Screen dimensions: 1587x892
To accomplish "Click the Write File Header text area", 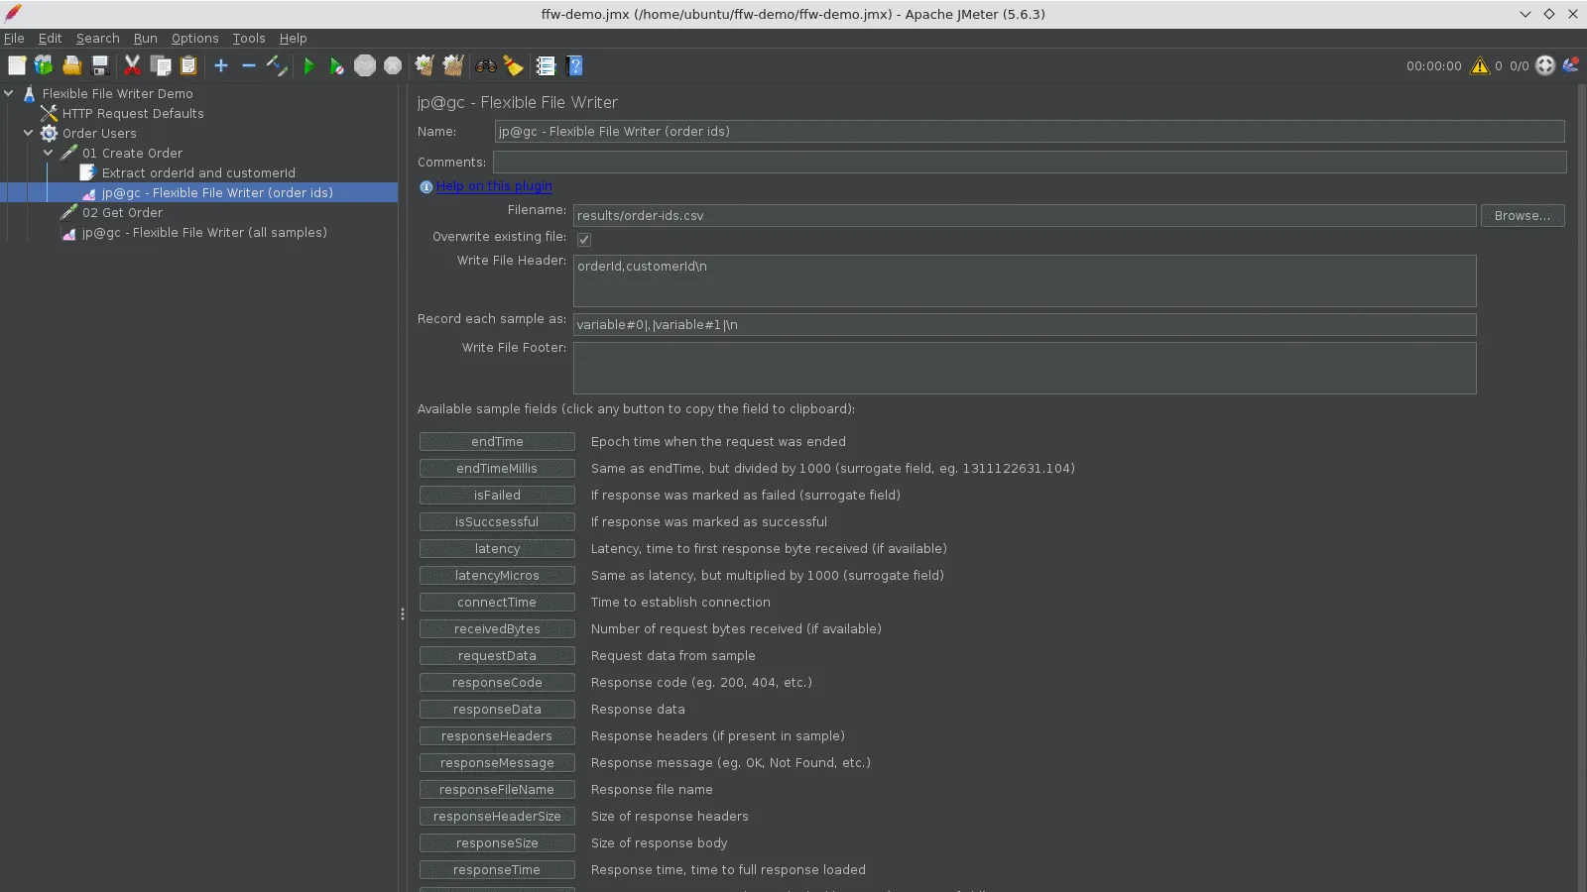I will (1025, 280).
